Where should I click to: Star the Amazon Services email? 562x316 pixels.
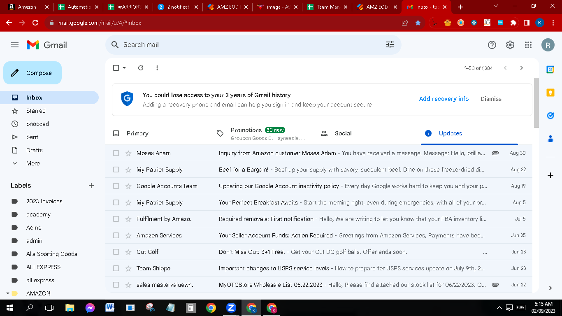[x=128, y=235]
